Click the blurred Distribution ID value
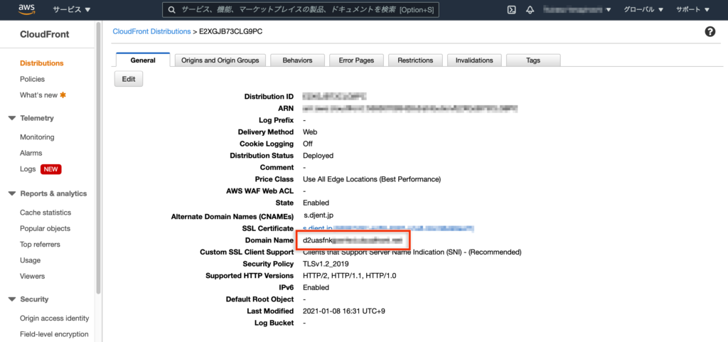 tap(334, 97)
